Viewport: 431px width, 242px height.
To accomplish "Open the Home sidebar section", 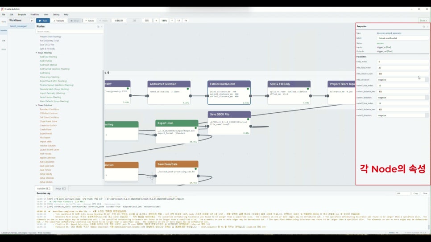I will (4, 22).
